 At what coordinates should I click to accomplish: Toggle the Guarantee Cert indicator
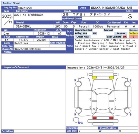click(84, 30)
